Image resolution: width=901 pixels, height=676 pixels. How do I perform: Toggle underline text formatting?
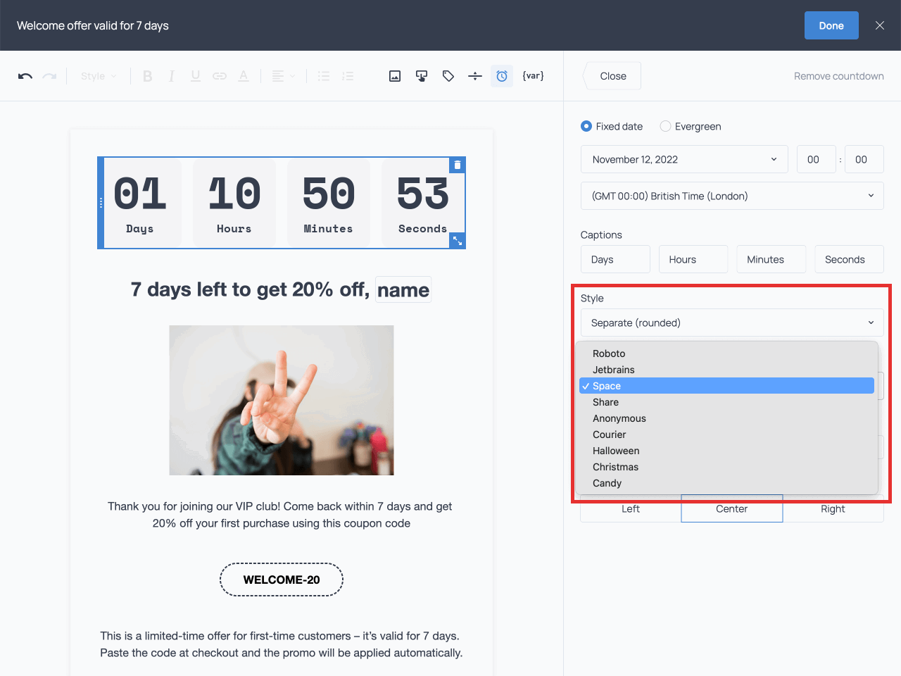(195, 76)
